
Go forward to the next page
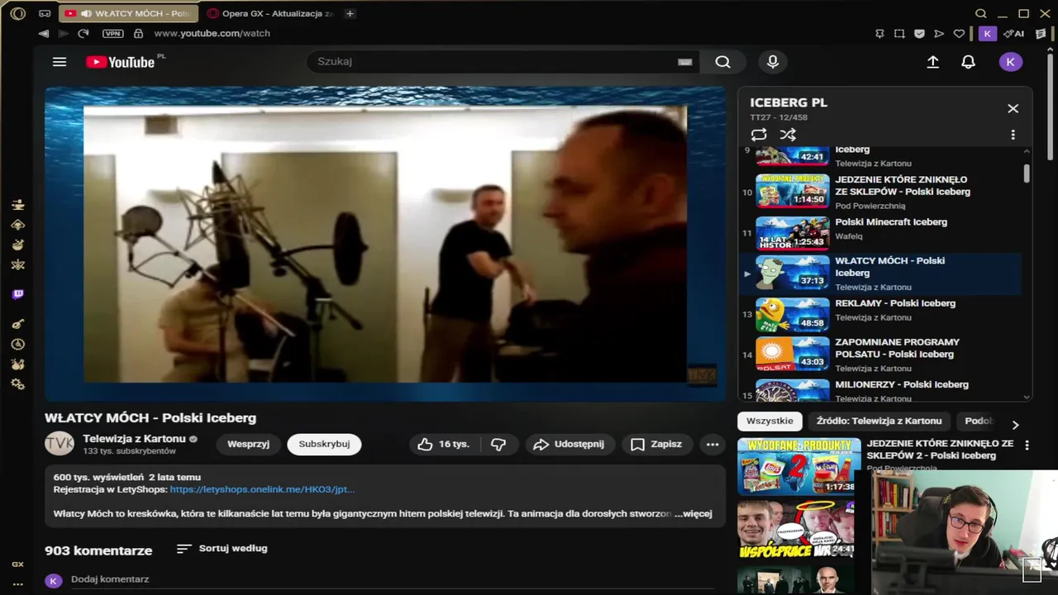tap(63, 33)
